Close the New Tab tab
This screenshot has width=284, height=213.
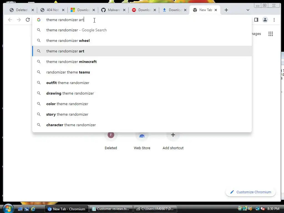[x=216, y=10]
